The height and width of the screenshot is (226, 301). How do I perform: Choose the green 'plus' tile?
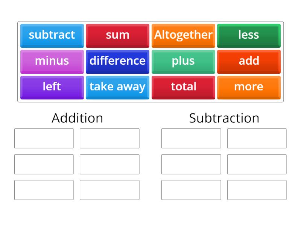point(183,61)
